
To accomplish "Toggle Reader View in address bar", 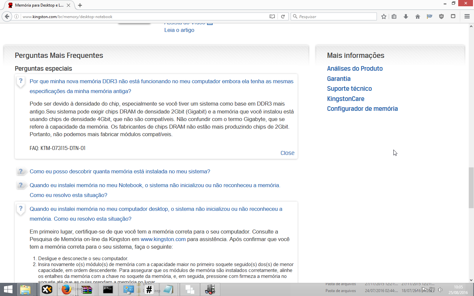I will tap(272, 16).
